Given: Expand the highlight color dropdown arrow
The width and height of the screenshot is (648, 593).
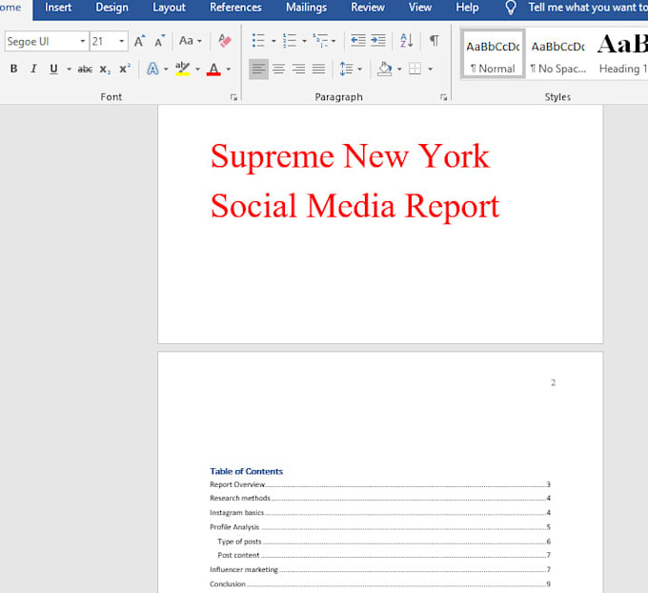Looking at the screenshot, I should [197, 69].
